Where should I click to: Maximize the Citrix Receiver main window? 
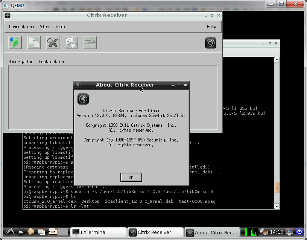[212, 15]
